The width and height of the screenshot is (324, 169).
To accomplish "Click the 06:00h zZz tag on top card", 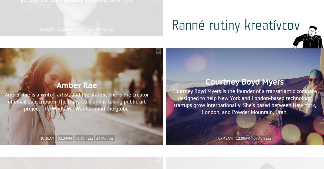I will coord(84,29).
